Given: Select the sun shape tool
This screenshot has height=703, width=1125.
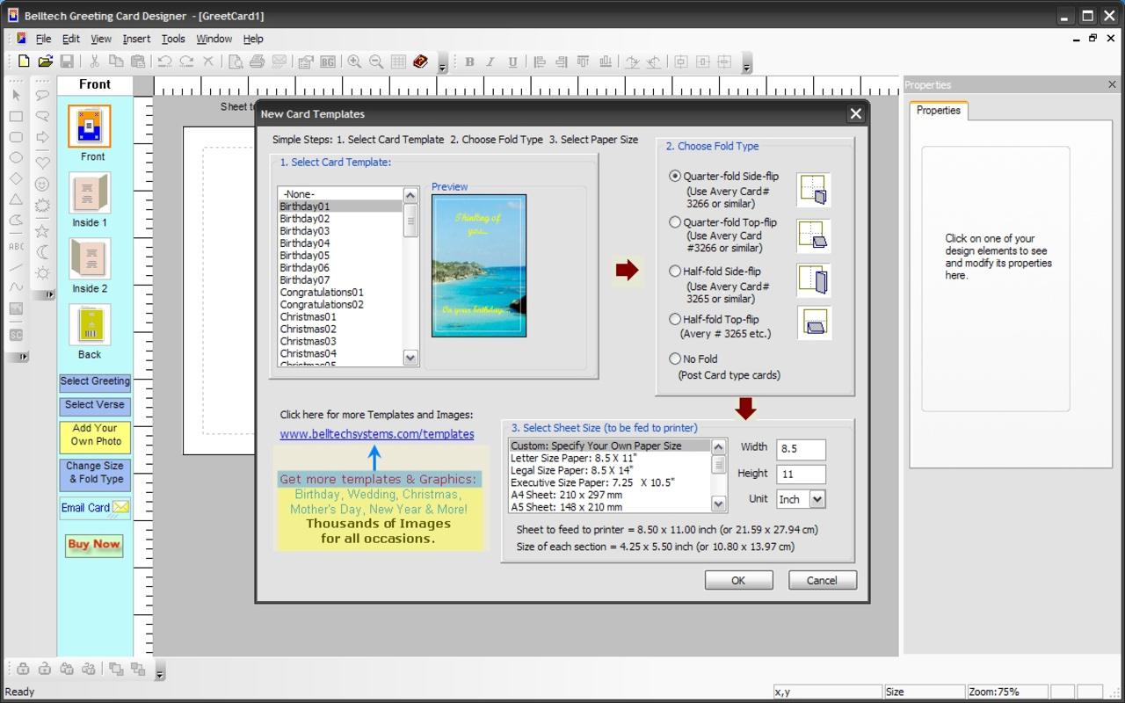Looking at the screenshot, I should (x=42, y=274).
